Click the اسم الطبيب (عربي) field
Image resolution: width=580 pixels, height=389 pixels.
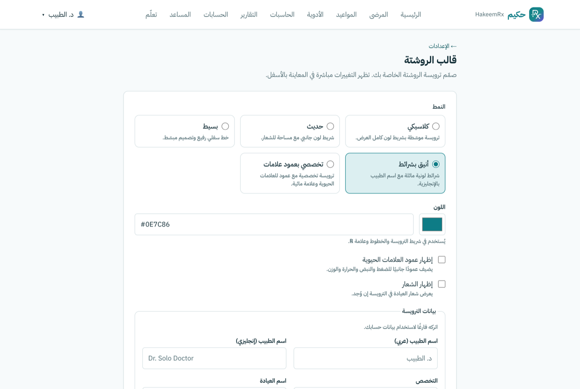(x=365, y=358)
